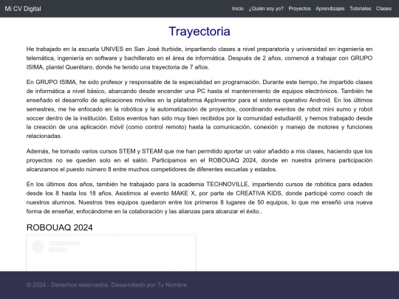
Task: Click the loading embedded post card
Action: [x=111, y=253]
